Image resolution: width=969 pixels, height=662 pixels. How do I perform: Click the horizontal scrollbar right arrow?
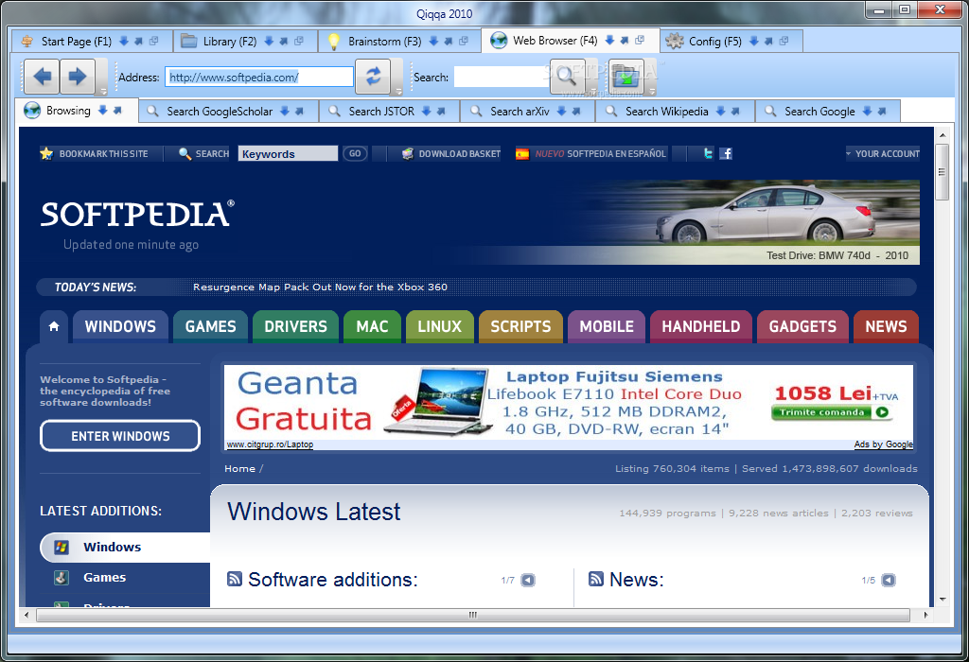pos(925,615)
